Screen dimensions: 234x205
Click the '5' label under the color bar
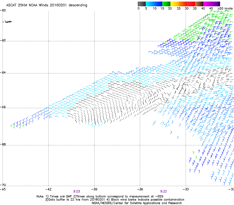pyautogui.click(x=146, y=9)
